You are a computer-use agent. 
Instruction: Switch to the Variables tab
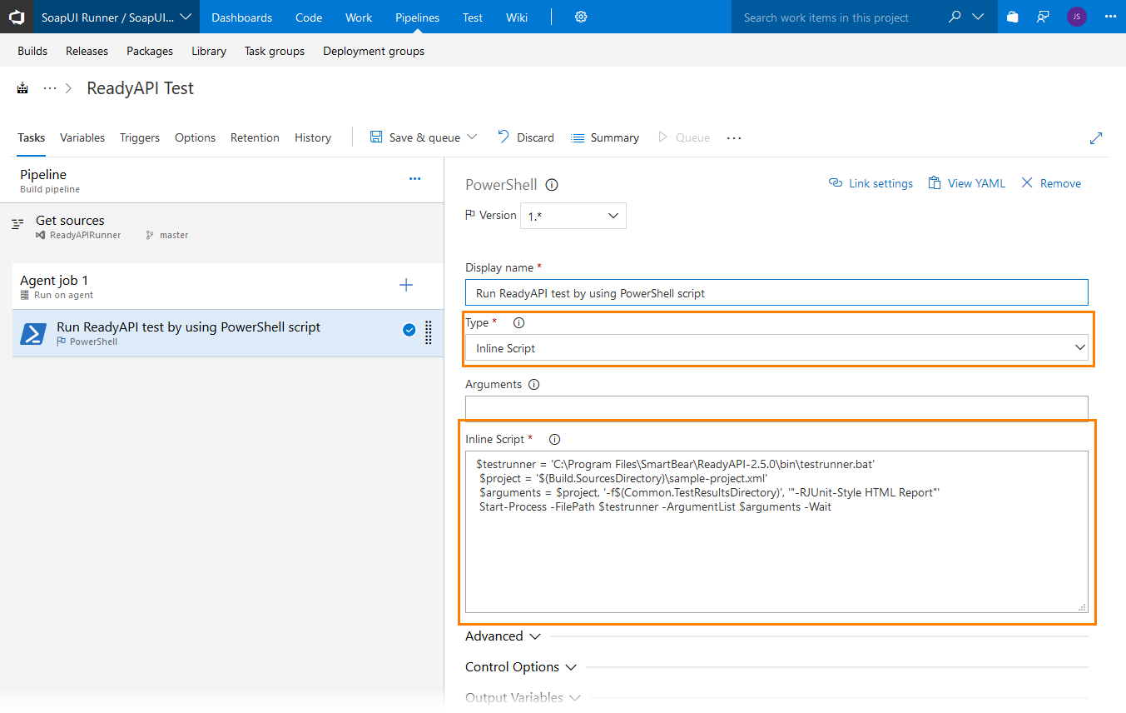82,137
